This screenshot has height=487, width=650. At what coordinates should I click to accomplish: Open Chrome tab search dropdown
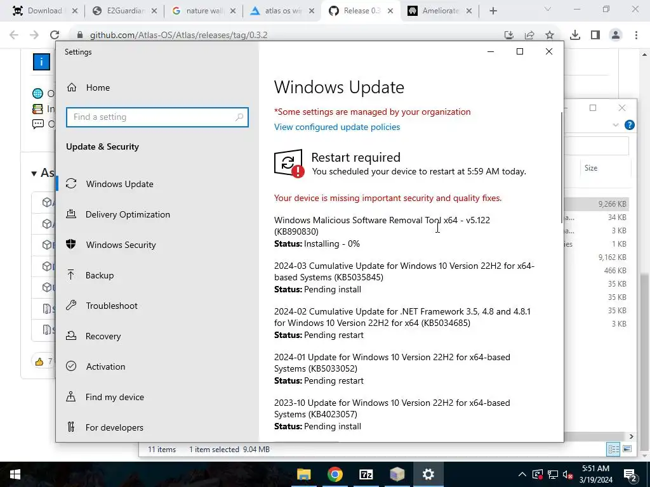(x=548, y=10)
